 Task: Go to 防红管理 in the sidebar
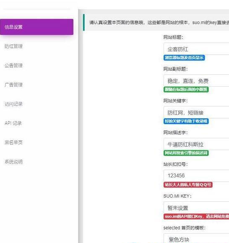point(13,46)
